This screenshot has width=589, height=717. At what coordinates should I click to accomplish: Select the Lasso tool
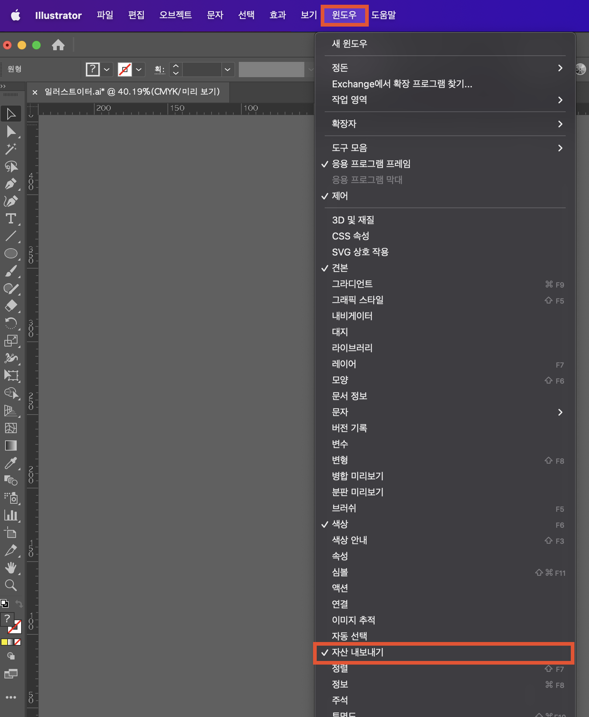[x=11, y=166]
